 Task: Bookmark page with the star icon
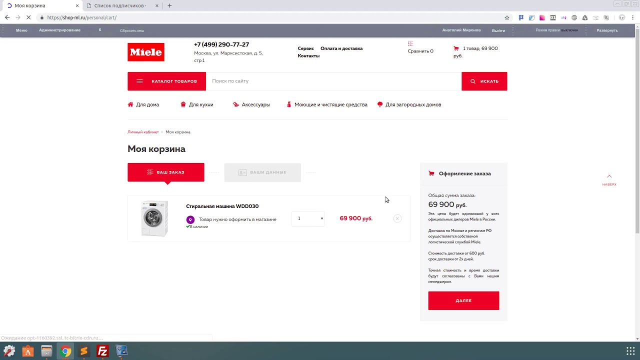pyautogui.click(x=507, y=17)
